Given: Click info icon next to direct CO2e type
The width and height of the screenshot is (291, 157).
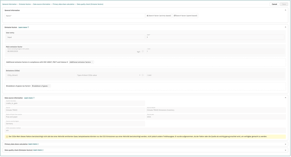Looking at the screenshot, I should point(143,75).
